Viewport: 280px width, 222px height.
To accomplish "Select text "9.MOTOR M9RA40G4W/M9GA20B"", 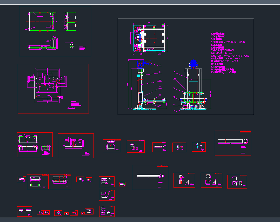I will tap(230, 56).
